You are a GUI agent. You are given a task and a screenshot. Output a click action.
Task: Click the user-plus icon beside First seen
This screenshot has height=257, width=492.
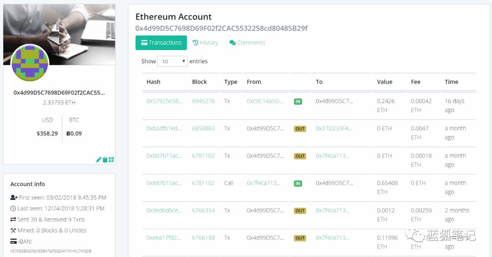14,197
